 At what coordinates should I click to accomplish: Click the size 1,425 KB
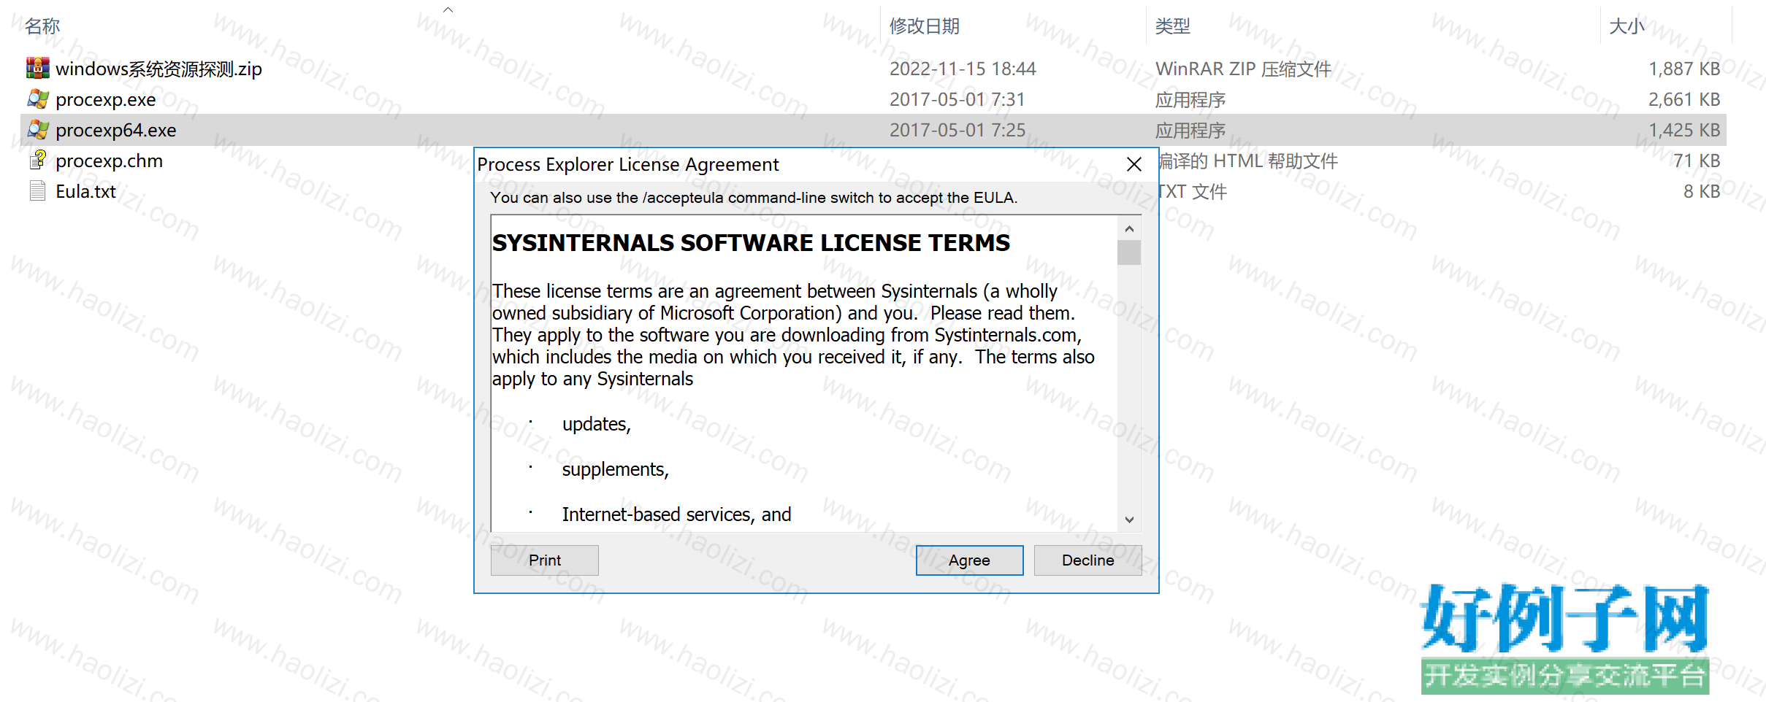click(x=1684, y=130)
